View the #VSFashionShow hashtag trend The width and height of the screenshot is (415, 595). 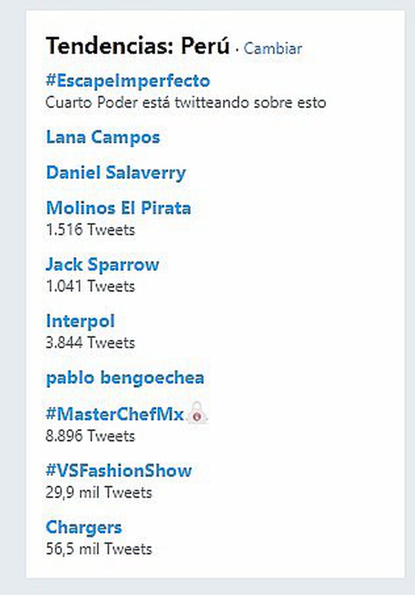(x=119, y=470)
